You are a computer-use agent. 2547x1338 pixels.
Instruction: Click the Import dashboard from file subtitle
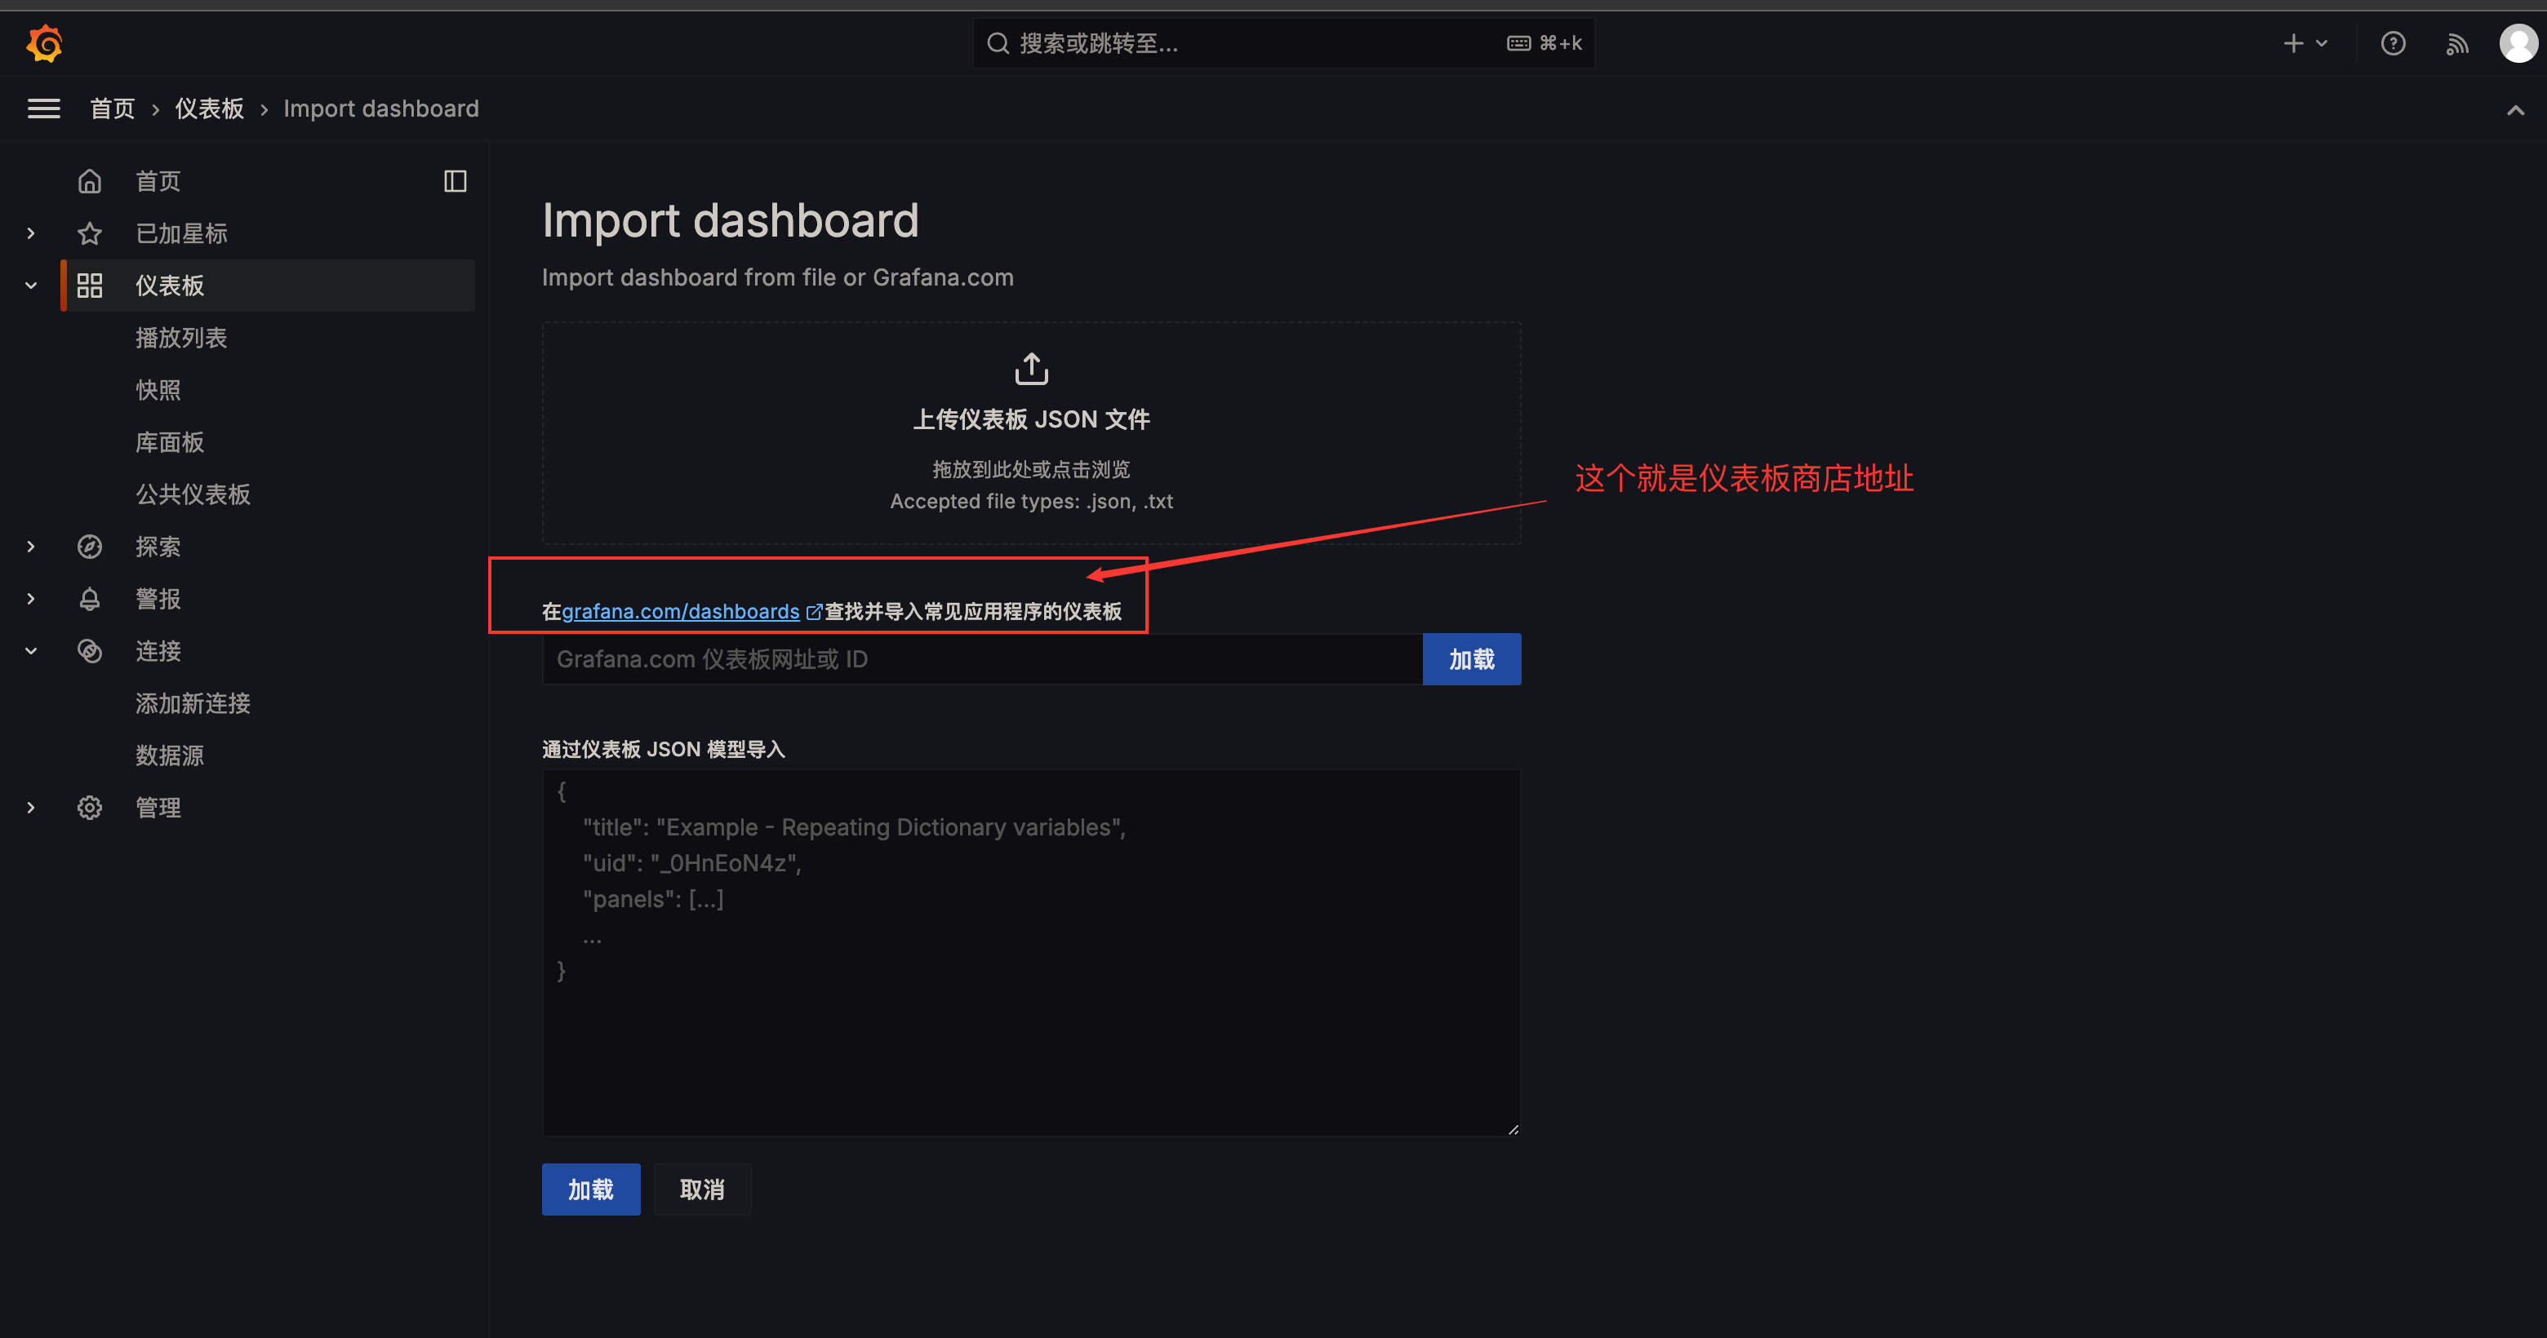tap(778, 277)
